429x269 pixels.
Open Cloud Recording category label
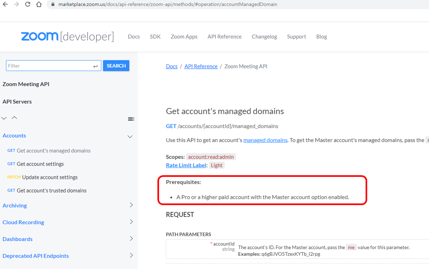pos(23,222)
